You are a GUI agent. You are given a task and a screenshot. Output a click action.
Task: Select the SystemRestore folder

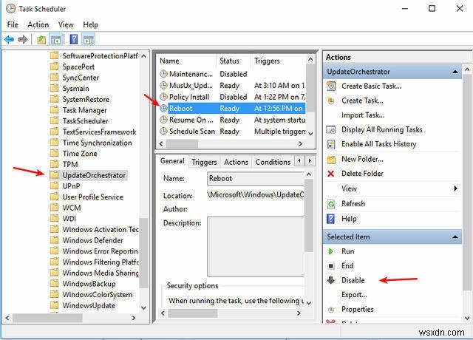click(x=86, y=99)
